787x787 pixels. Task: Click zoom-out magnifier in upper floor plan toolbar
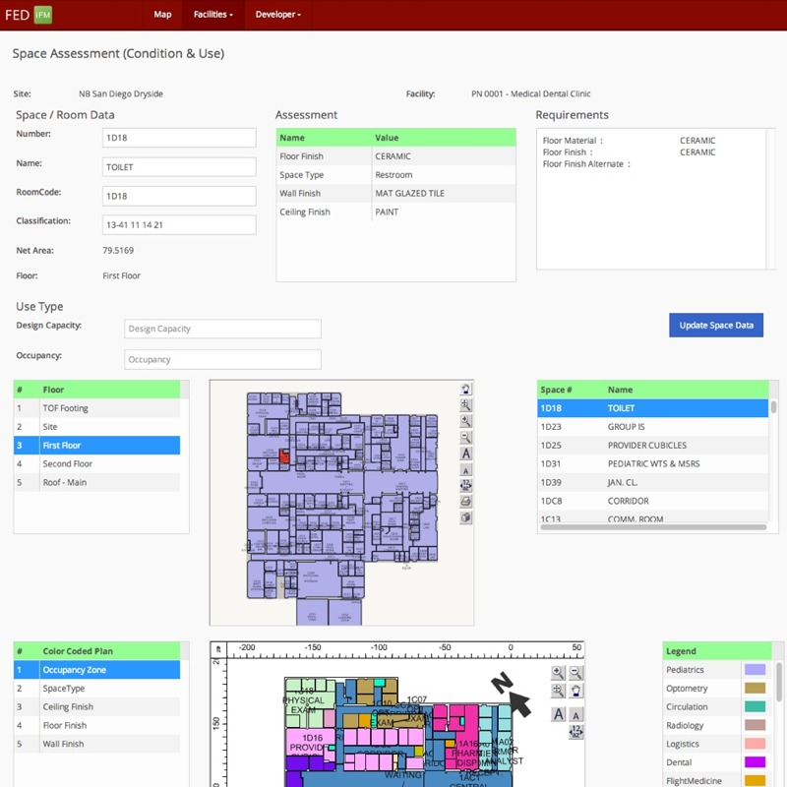(465, 437)
